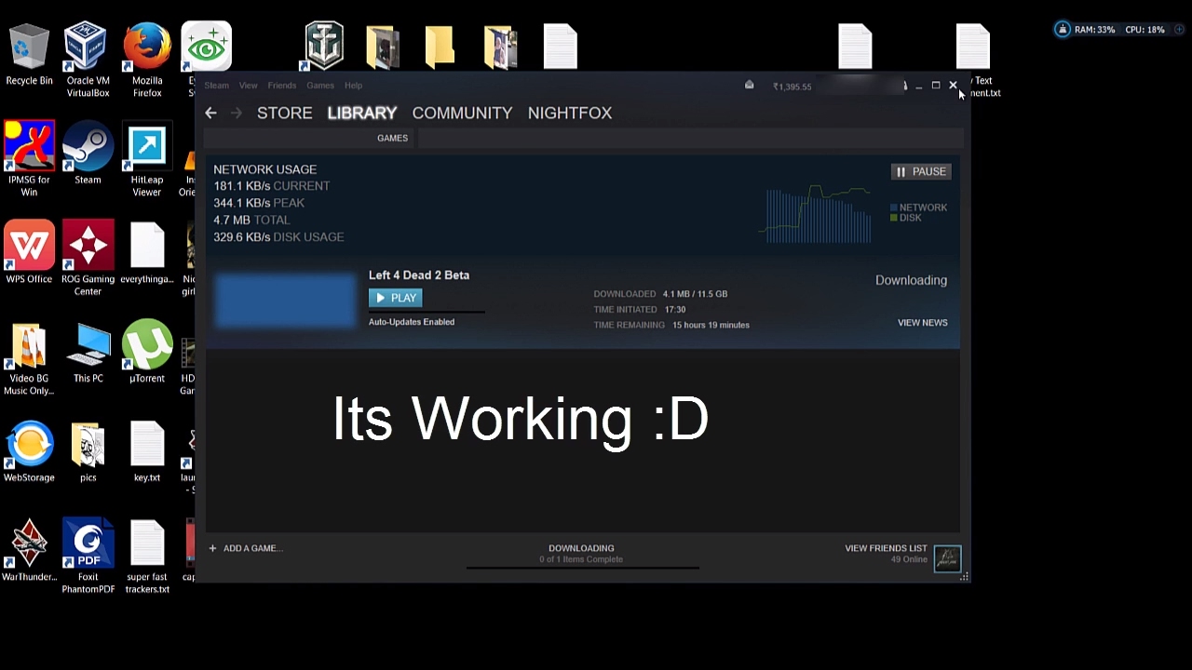Open the View menu in Steam
Screen dimensions: 1192x670
[248, 86]
